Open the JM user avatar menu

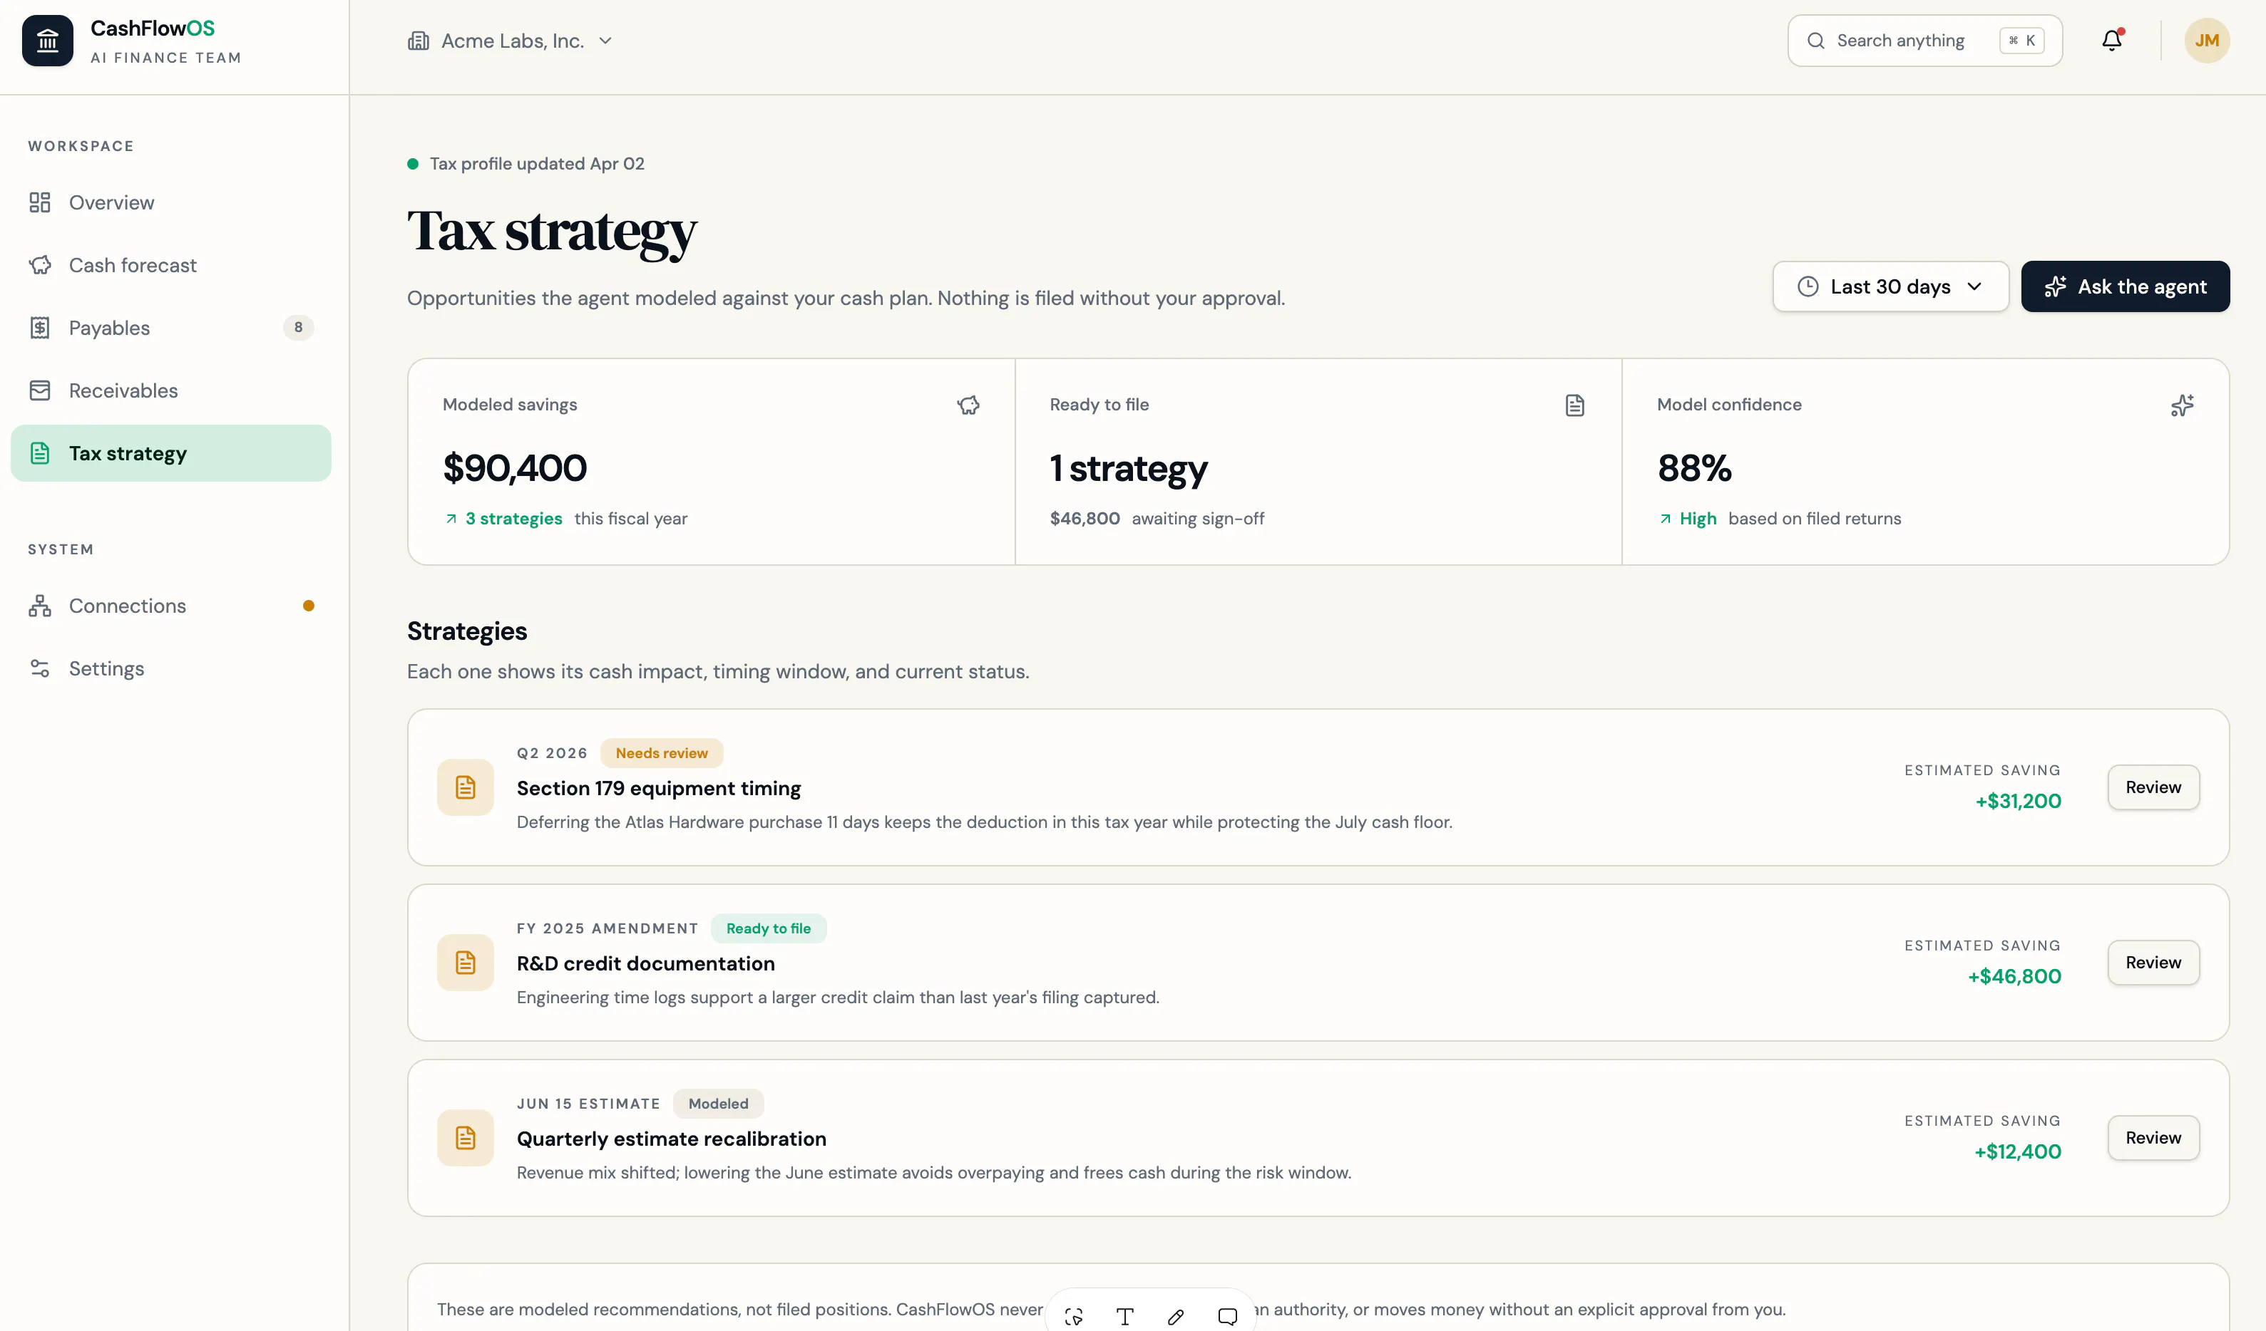pyautogui.click(x=2207, y=41)
